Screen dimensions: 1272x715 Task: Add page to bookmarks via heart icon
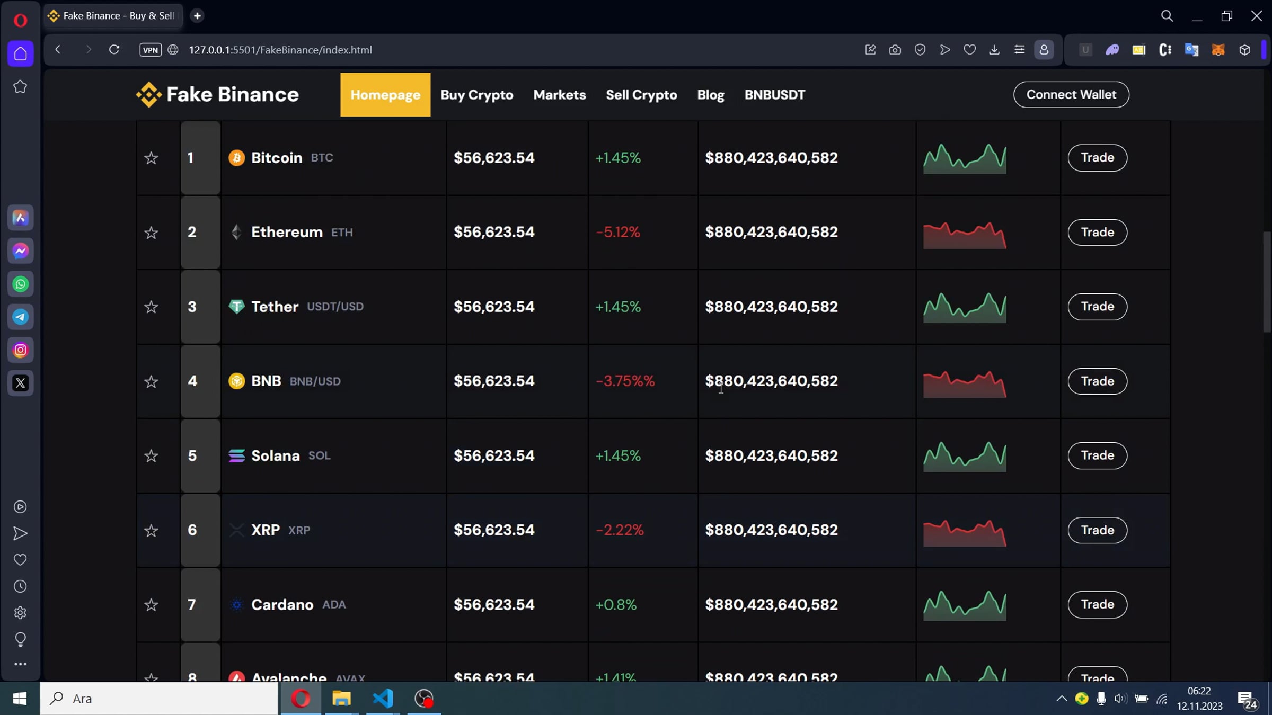969,50
